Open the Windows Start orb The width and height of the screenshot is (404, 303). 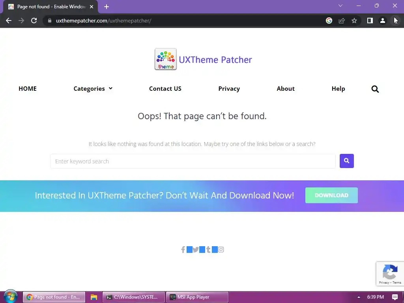[10, 297]
